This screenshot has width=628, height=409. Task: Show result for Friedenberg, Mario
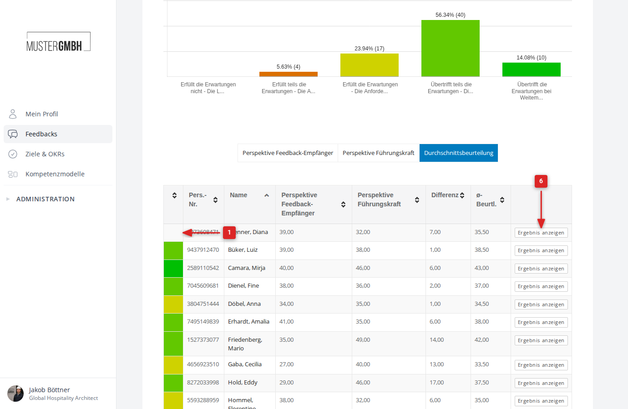[541, 340]
